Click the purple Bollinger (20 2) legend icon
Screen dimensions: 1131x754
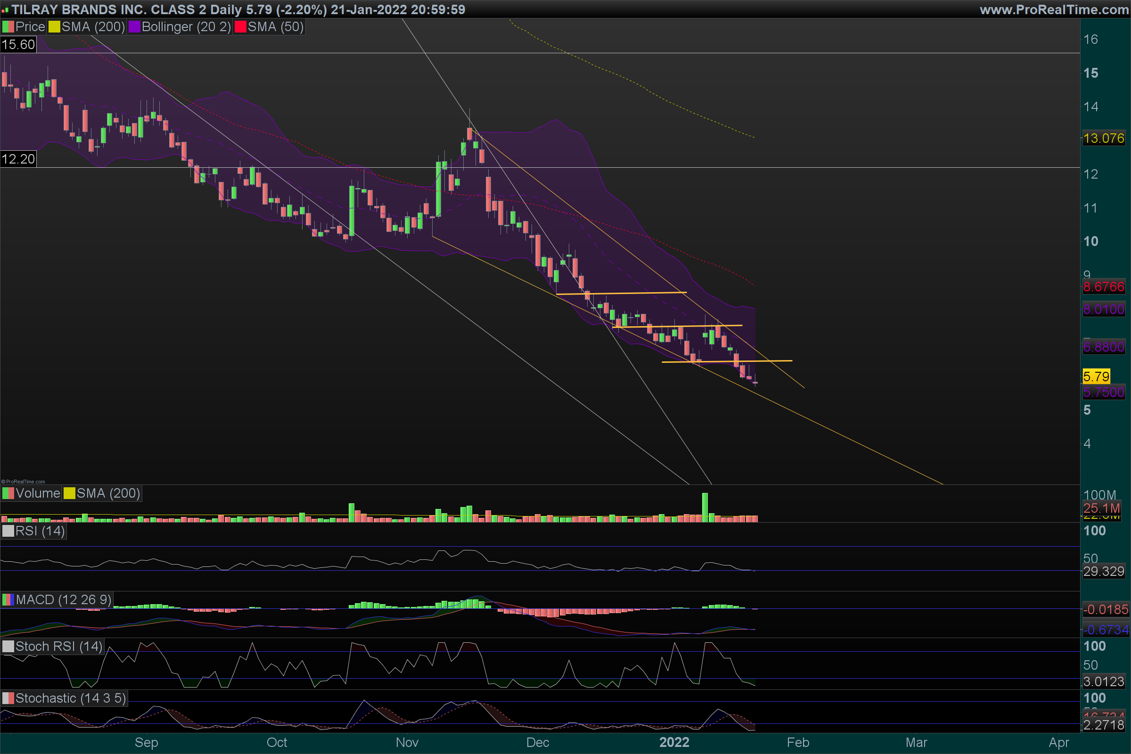134,27
